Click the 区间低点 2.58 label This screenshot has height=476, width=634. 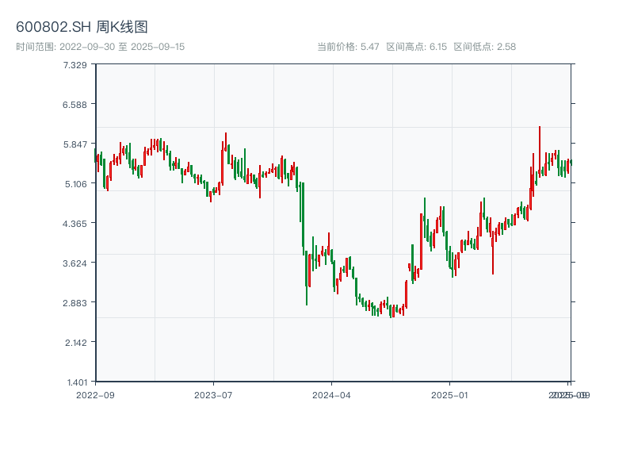484,47
